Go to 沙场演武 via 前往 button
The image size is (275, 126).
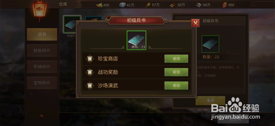[176, 85]
